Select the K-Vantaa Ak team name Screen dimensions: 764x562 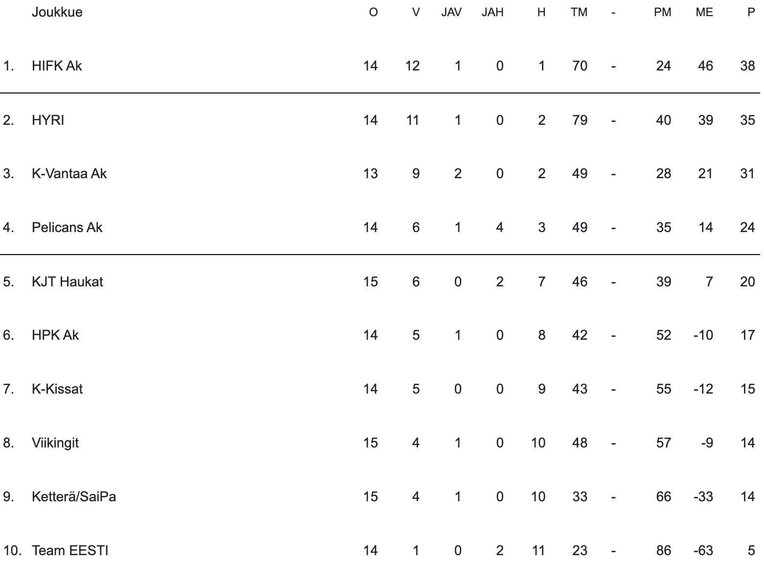[69, 173]
